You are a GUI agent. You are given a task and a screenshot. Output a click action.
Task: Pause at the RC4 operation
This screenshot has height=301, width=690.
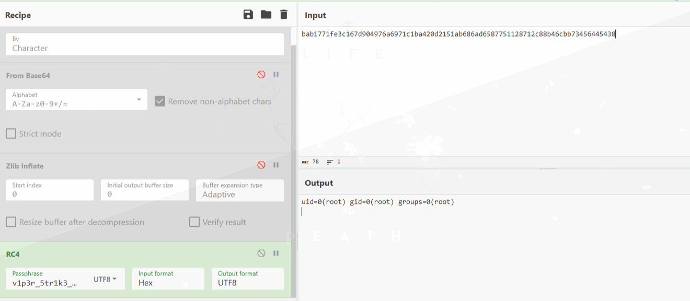(x=276, y=253)
